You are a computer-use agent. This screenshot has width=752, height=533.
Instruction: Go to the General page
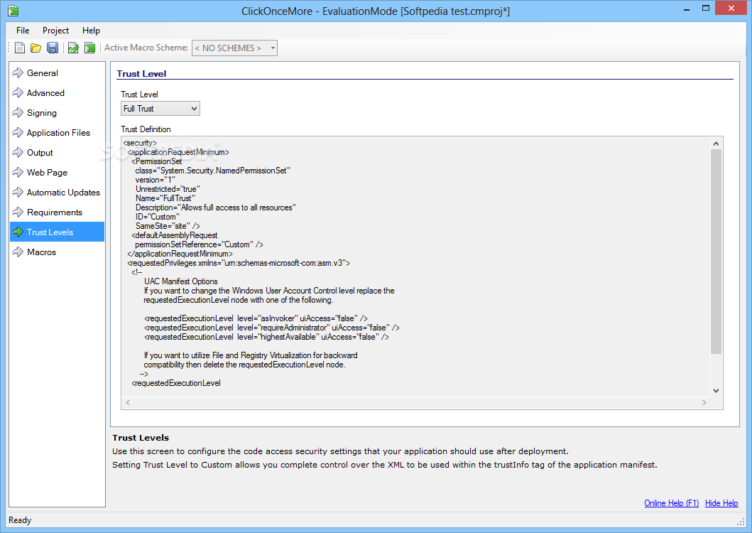tap(57, 73)
